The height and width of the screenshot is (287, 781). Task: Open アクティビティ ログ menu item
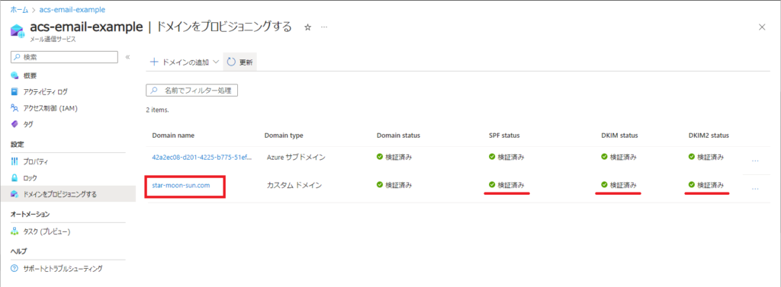(45, 91)
